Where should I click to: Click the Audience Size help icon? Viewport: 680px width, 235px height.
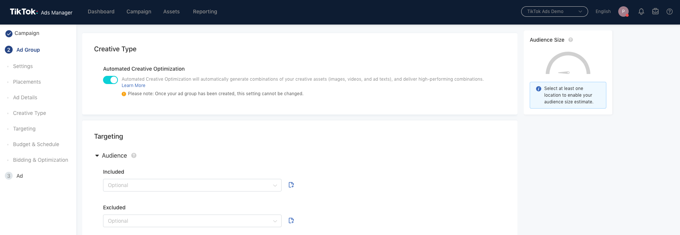point(571,40)
